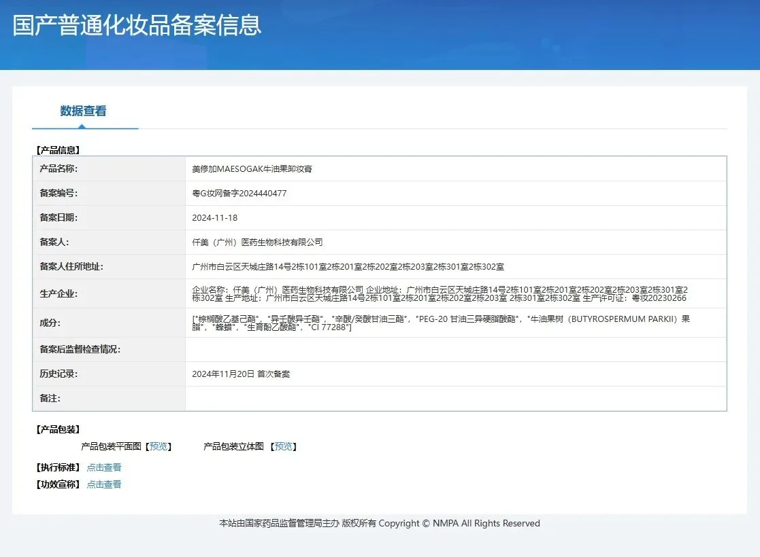The image size is (760, 557).
Task: Click filing number 粤G妆网备字2024440477
Action: tap(239, 194)
